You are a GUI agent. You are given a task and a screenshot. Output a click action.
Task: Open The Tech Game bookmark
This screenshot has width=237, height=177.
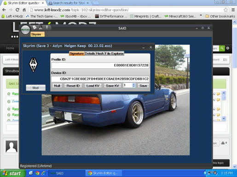click(42, 16)
